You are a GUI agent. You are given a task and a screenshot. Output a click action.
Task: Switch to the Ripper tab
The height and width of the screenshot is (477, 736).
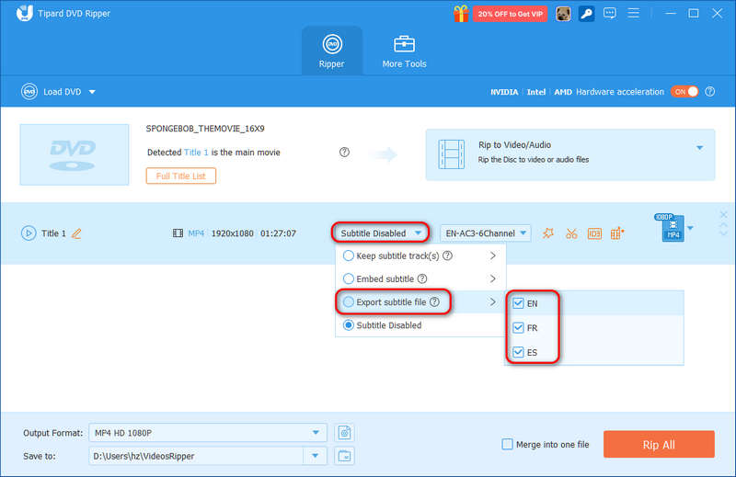(332, 51)
